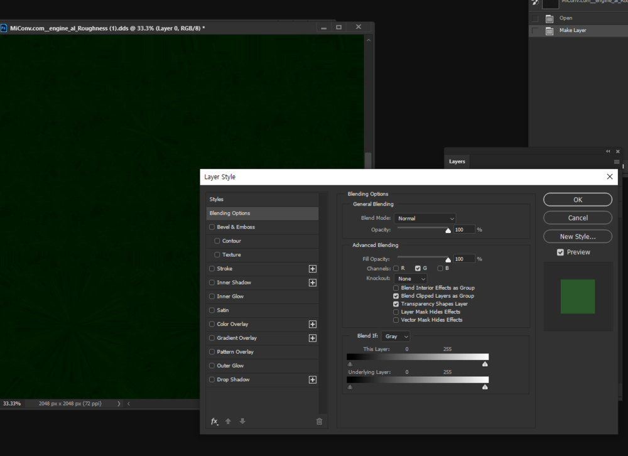Open the Blend If Gray dropdown
Image resolution: width=628 pixels, height=456 pixels.
coord(396,337)
